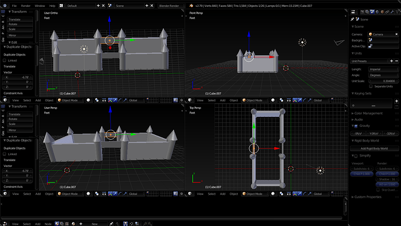Screen dimensions: 401x226
Task: Toggle Linked checkbox in the upper Duplicate Objects panel
Action: click(x=5, y=60)
